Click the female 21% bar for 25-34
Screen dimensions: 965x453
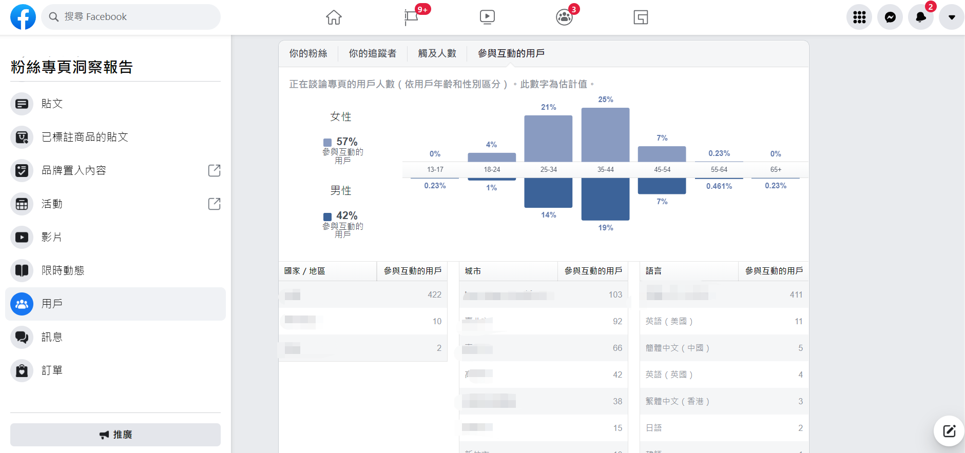click(548, 139)
